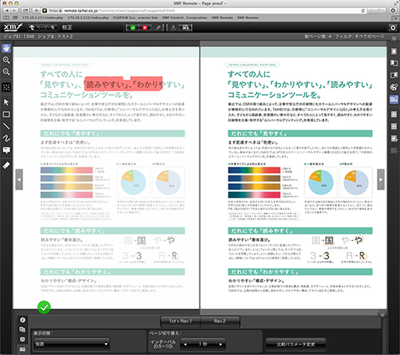This screenshot has width=400, height=355.
Task: Open the 表示切替 dropdown showing 強調
Action: pyautogui.click(x=72, y=345)
